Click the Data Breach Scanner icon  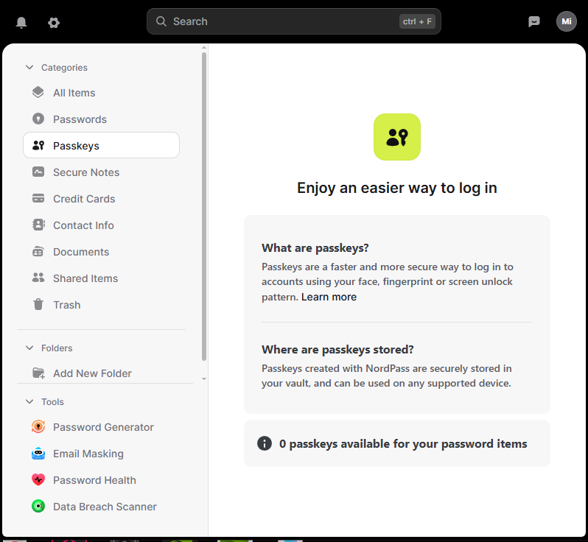click(38, 507)
